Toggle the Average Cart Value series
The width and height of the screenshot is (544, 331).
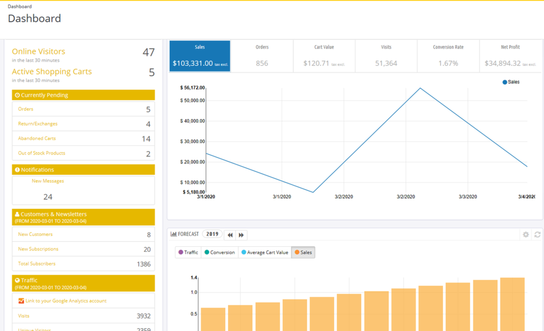264,252
